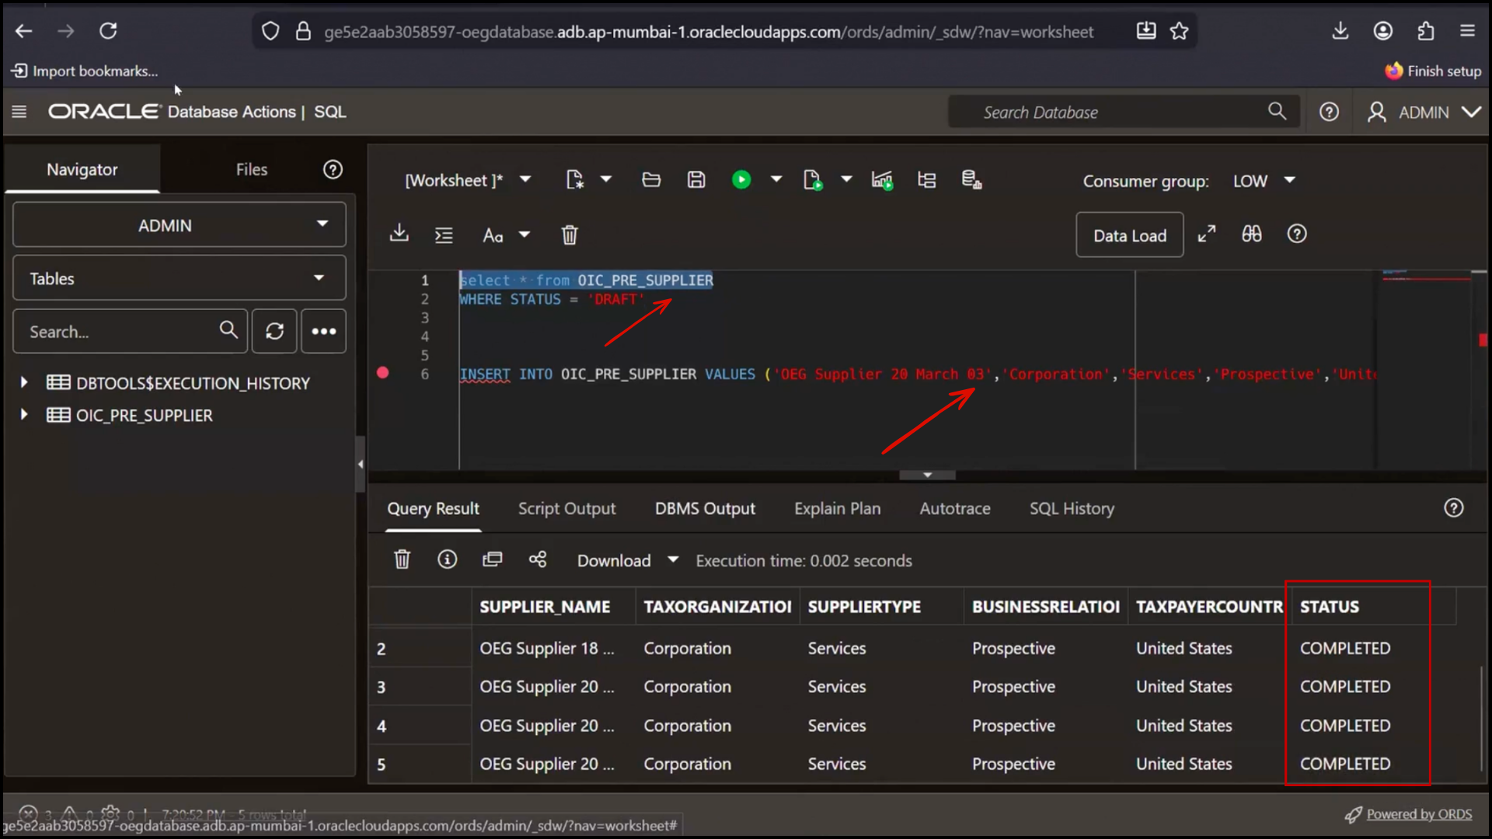This screenshot has width=1492, height=839.
Task: Open the navigator more options menu
Action: click(324, 332)
